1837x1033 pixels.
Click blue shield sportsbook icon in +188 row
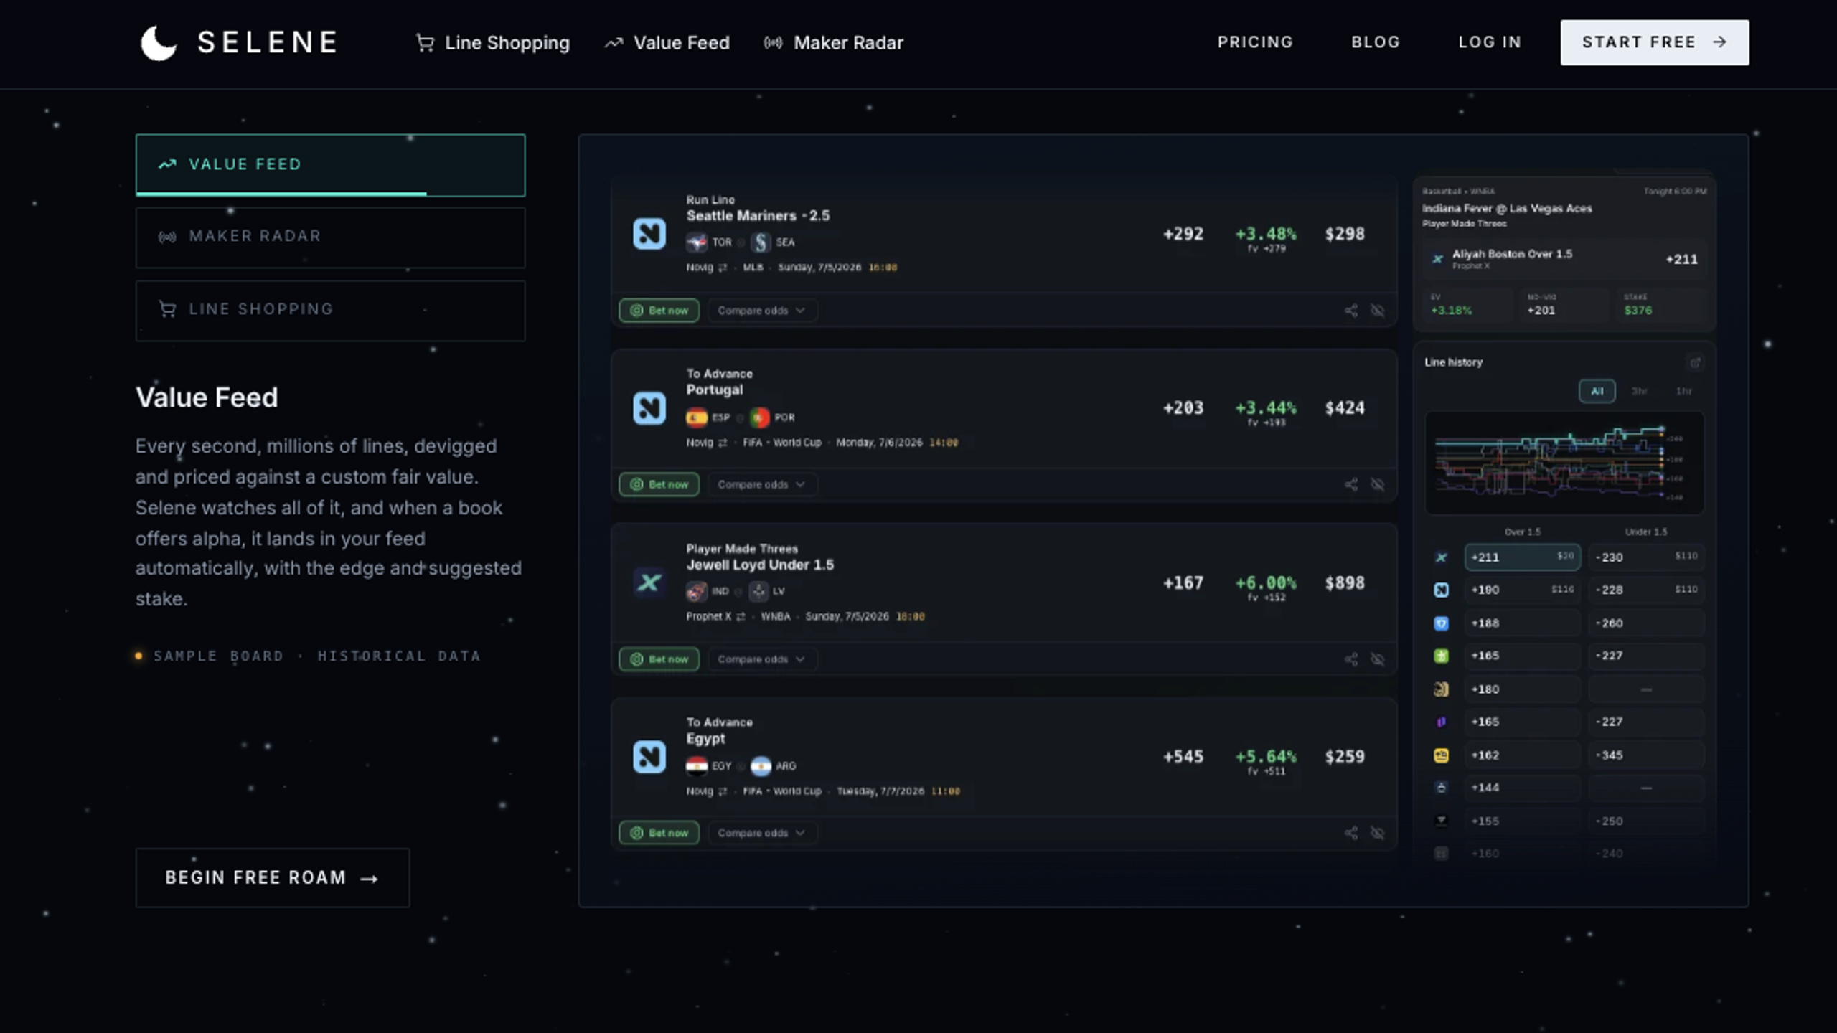point(1441,623)
